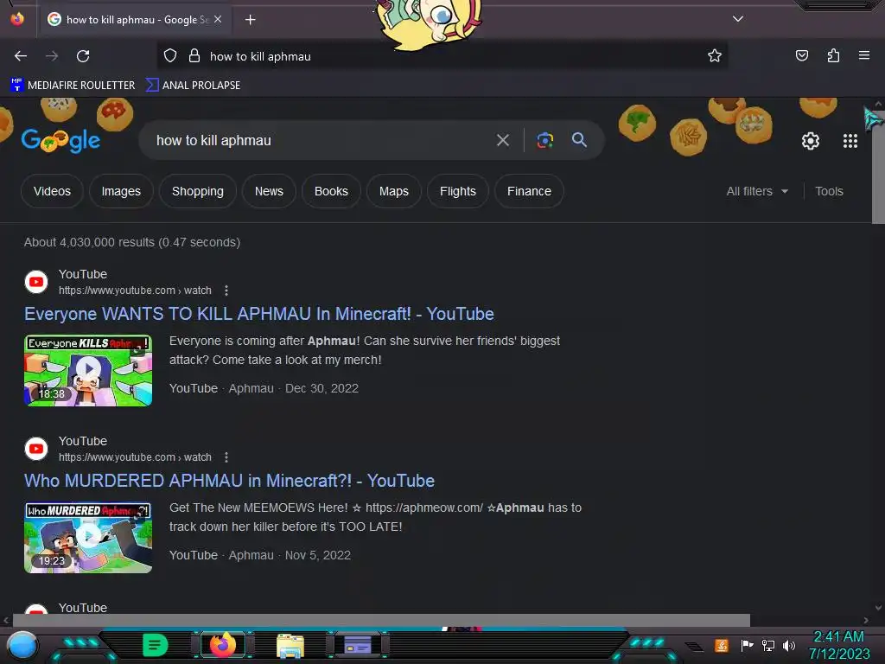
Task: Save page to Pocket
Action: [x=802, y=55]
